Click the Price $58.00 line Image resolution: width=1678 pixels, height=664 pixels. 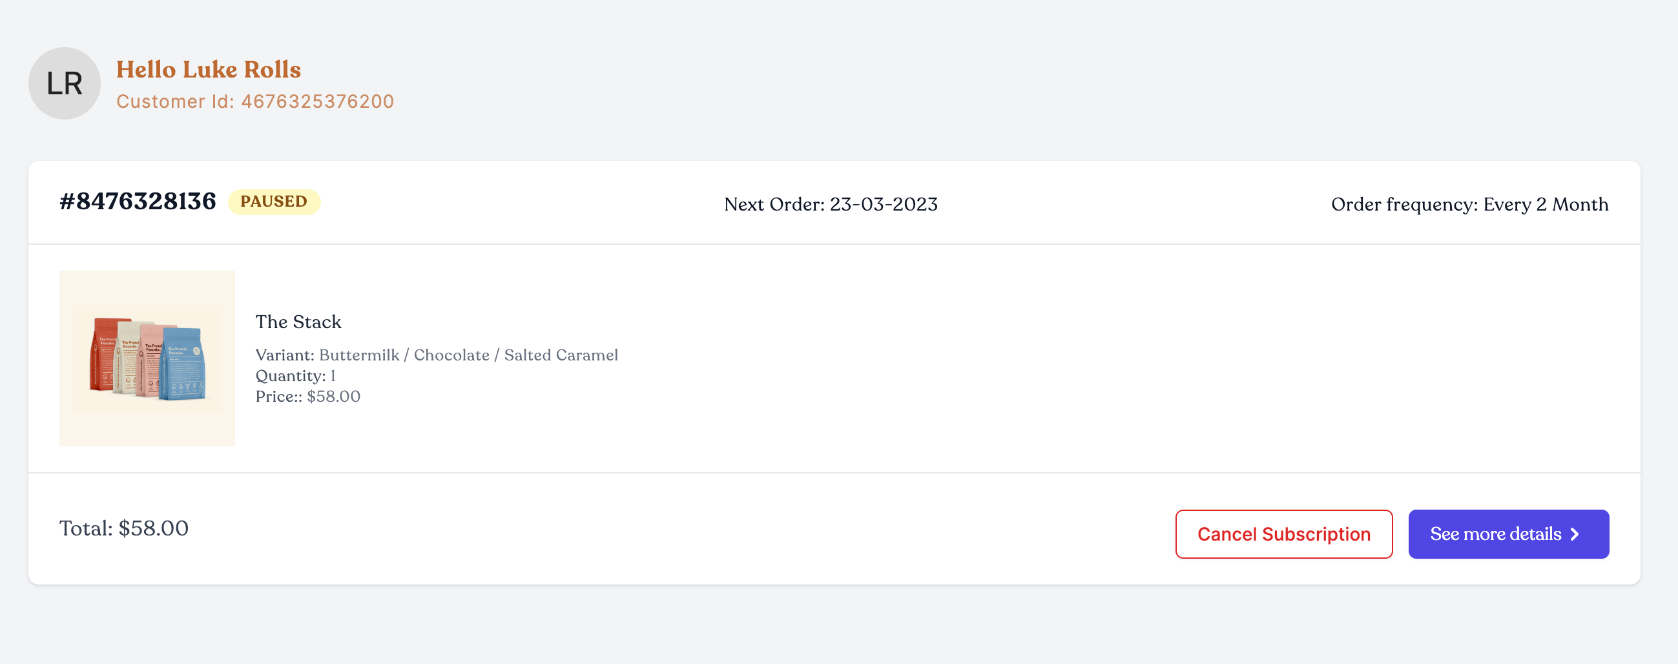pyautogui.click(x=307, y=397)
